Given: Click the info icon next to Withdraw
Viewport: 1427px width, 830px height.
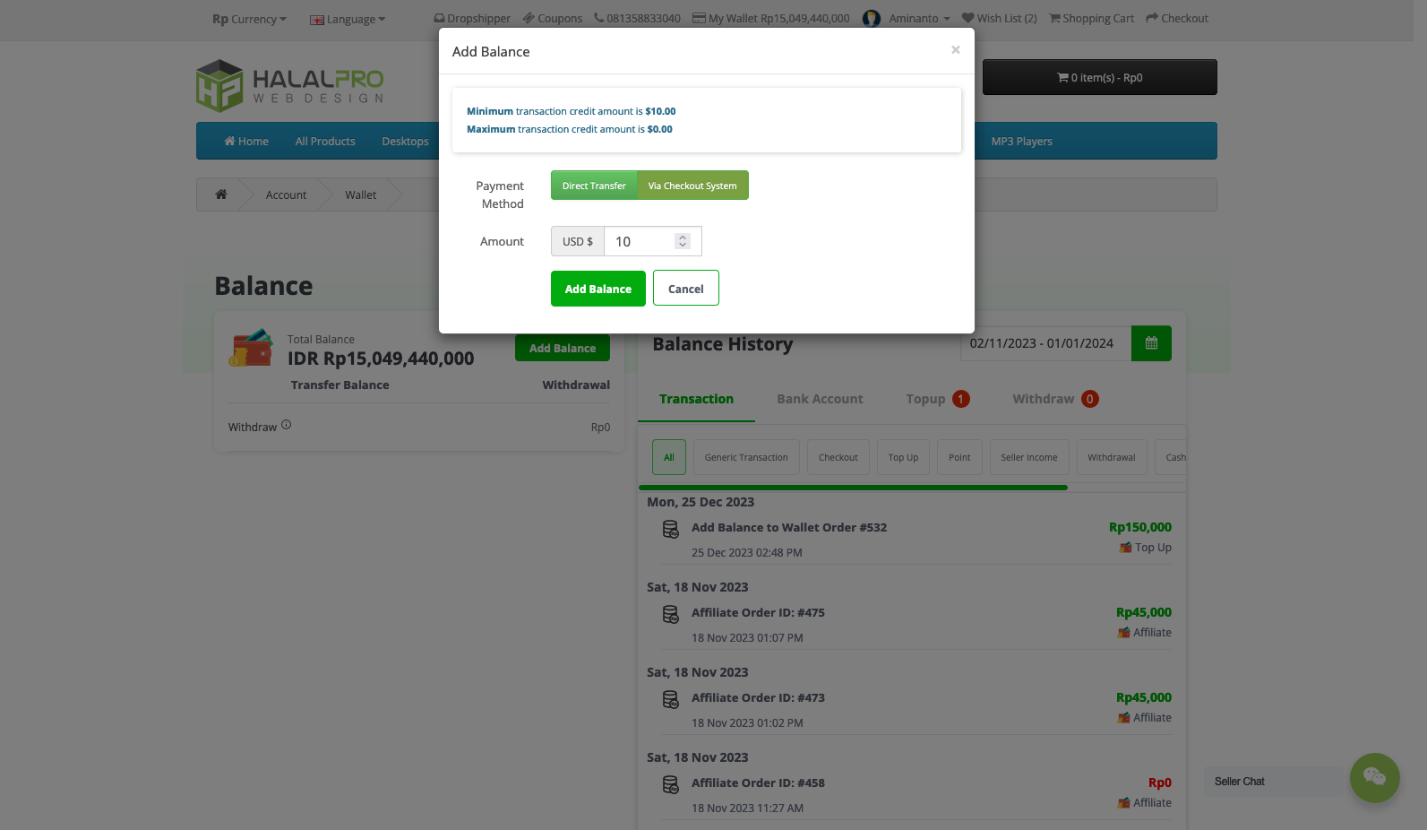Looking at the screenshot, I should [x=287, y=425].
